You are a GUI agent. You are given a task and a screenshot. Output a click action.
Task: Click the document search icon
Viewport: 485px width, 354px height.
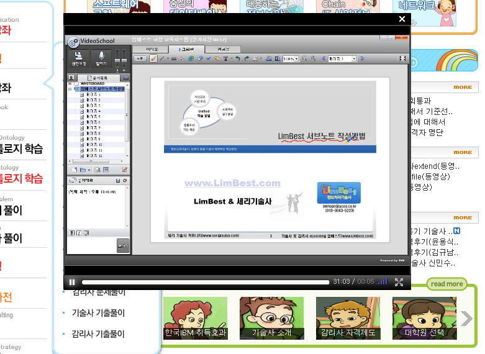97,170
